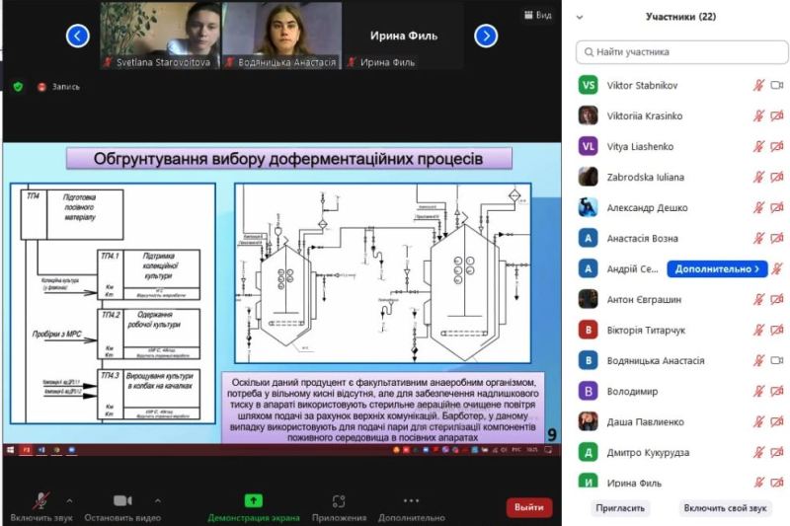This screenshot has width=790, height=526.
Task: Click Включить свой звук button
Action: [725, 508]
